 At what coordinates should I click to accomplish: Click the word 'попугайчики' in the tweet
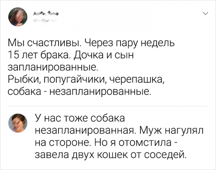click(76, 80)
